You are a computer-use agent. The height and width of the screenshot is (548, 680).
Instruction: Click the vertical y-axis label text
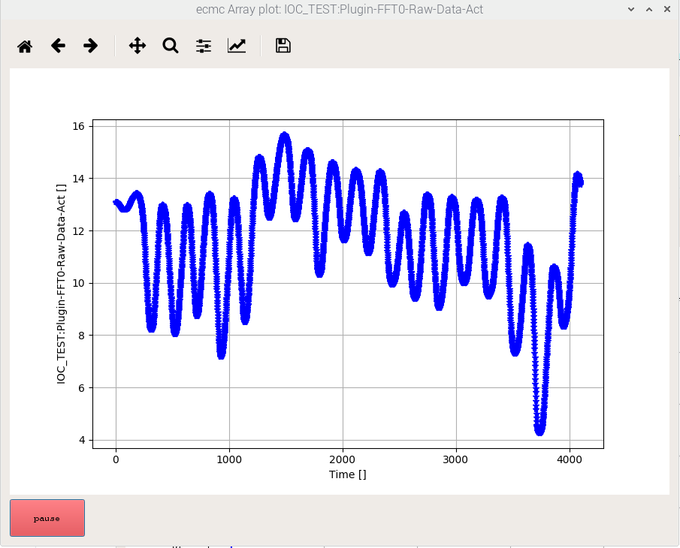(x=62, y=284)
